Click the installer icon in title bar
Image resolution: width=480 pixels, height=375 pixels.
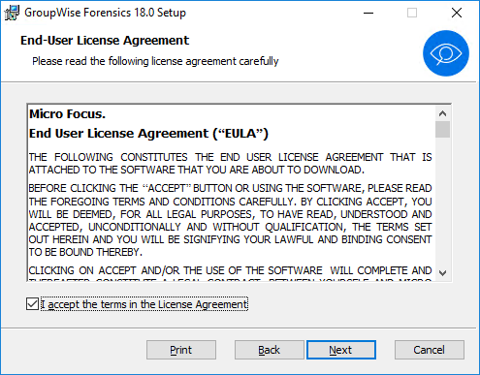[12, 13]
